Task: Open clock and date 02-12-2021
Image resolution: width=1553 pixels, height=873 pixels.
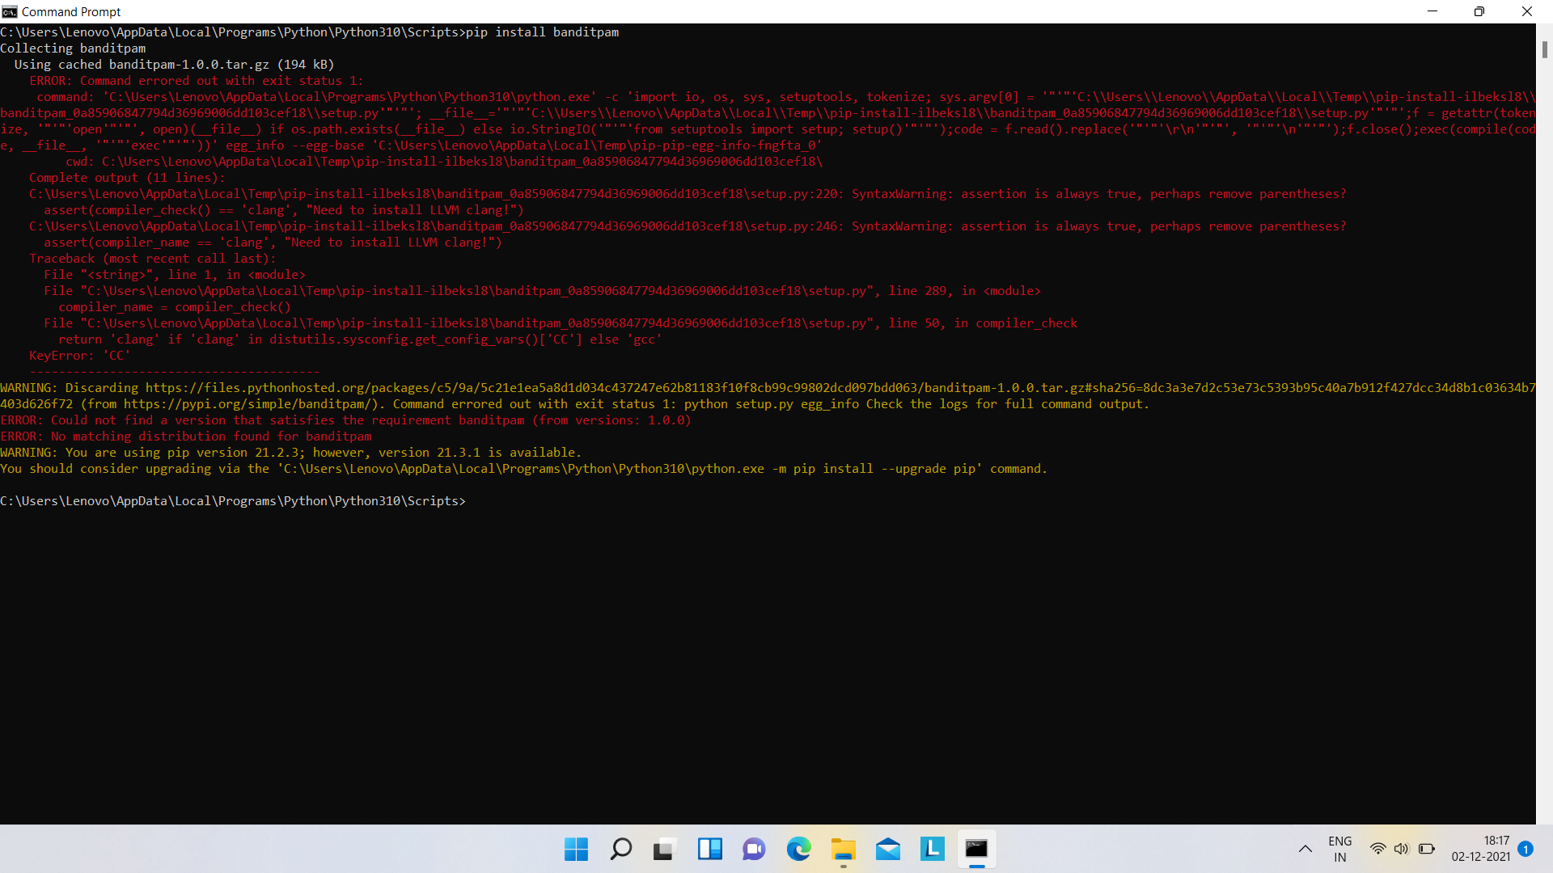Action: (1480, 849)
